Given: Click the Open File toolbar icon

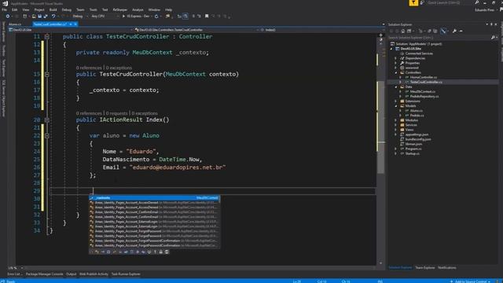Looking at the screenshot, I should click(34, 16).
